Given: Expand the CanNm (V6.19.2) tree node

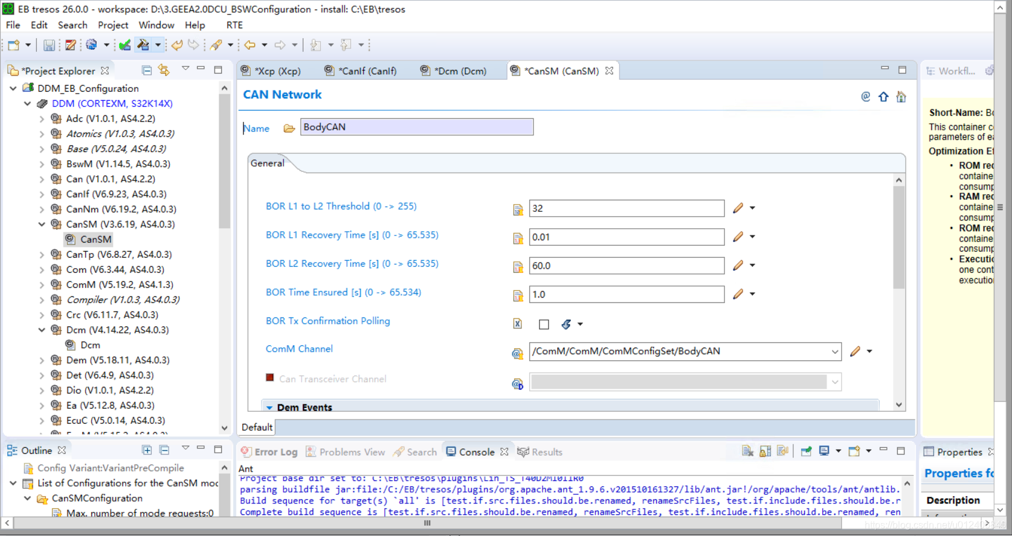Looking at the screenshot, I should (x=42, y=209).
